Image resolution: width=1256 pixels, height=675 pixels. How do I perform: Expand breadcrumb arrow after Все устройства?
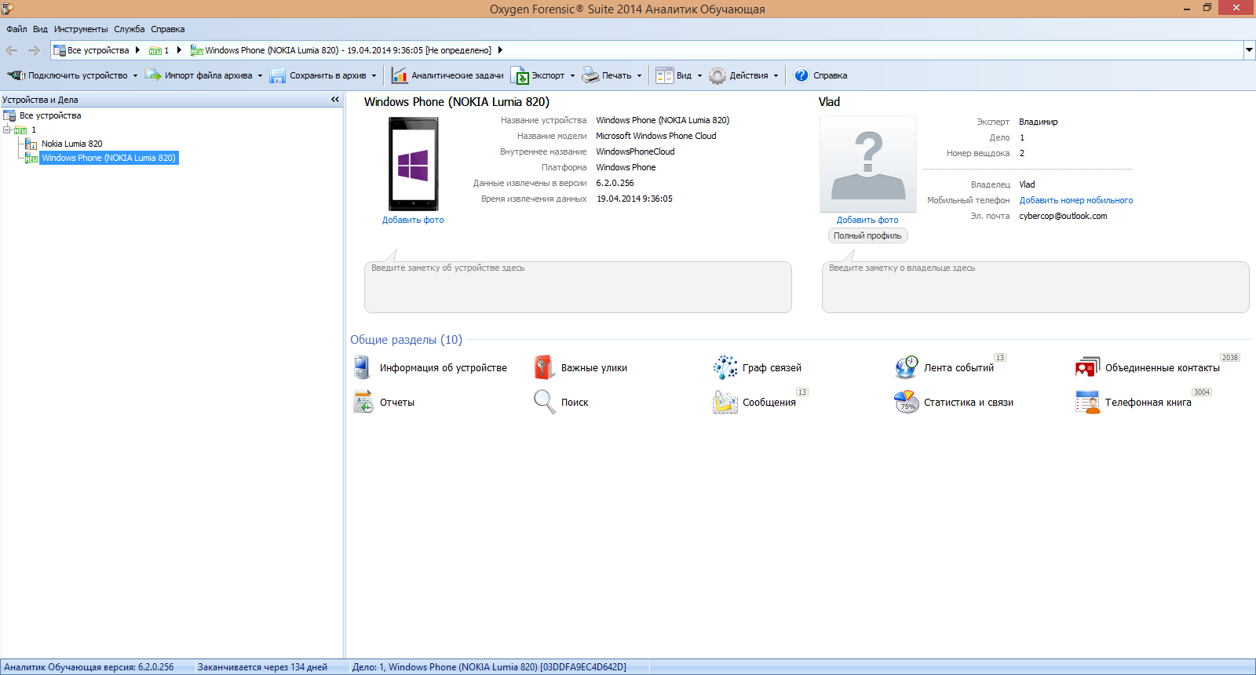(x=137, y=50)
